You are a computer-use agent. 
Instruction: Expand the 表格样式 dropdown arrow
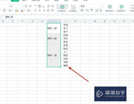pyautogui.click(x=126, y=11)
